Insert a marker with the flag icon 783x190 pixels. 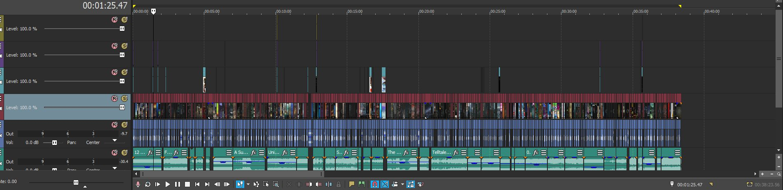[351, 185]
